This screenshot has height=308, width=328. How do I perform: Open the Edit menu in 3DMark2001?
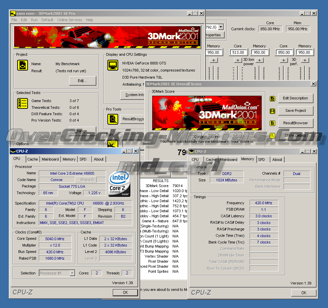coord(24,20)
